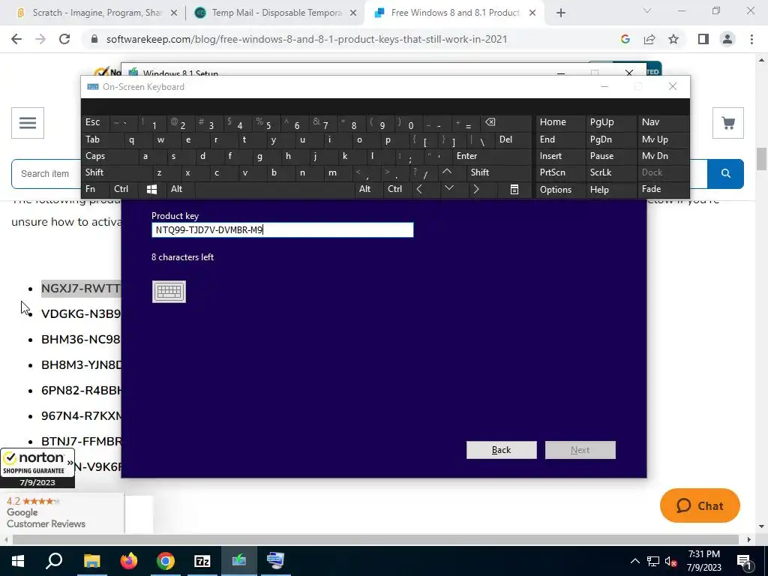Open notification center icon
768x576 pixels.
[x=744, y=561]
